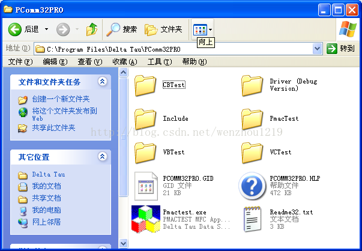Open 共享文档 from other places
362x251 pixels.
click(46, 198)
